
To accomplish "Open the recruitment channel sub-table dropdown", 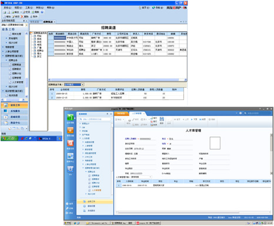I will [x=82, y=85].
